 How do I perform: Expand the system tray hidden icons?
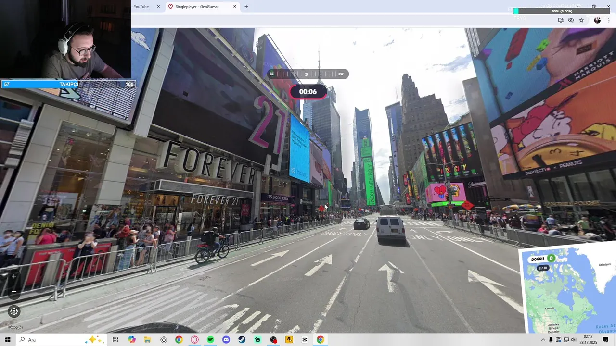(x=543, y=340)
